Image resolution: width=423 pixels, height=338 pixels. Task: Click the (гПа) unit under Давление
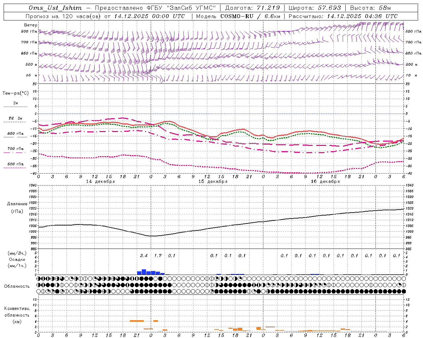pyautogui.click(x=17, y=212)
